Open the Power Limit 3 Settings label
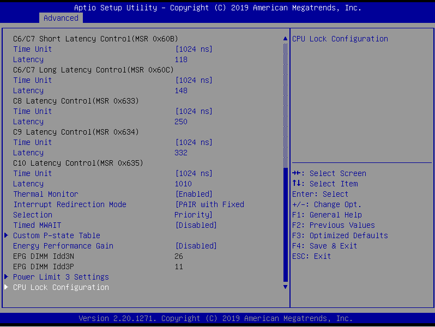The height and width of the screenshot is (327, 435). click(x=61, y=277)
